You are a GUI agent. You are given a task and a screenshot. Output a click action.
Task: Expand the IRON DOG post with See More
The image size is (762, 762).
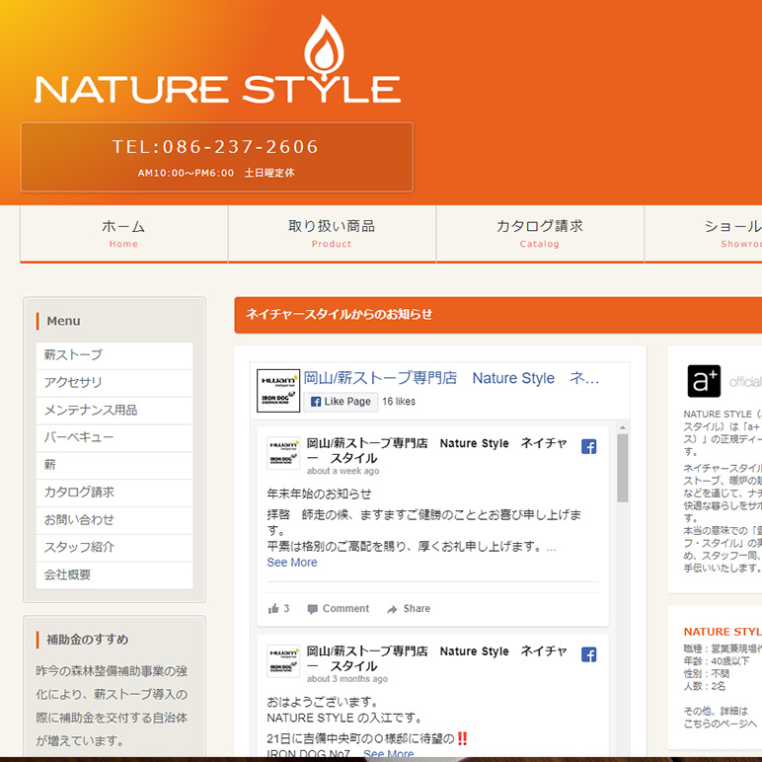coord(389,754)
